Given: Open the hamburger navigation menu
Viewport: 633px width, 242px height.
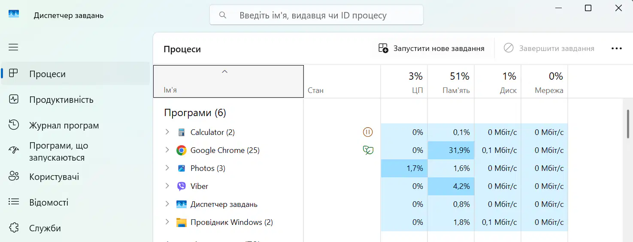Looking at the screenshot, I should pos(13,47).
